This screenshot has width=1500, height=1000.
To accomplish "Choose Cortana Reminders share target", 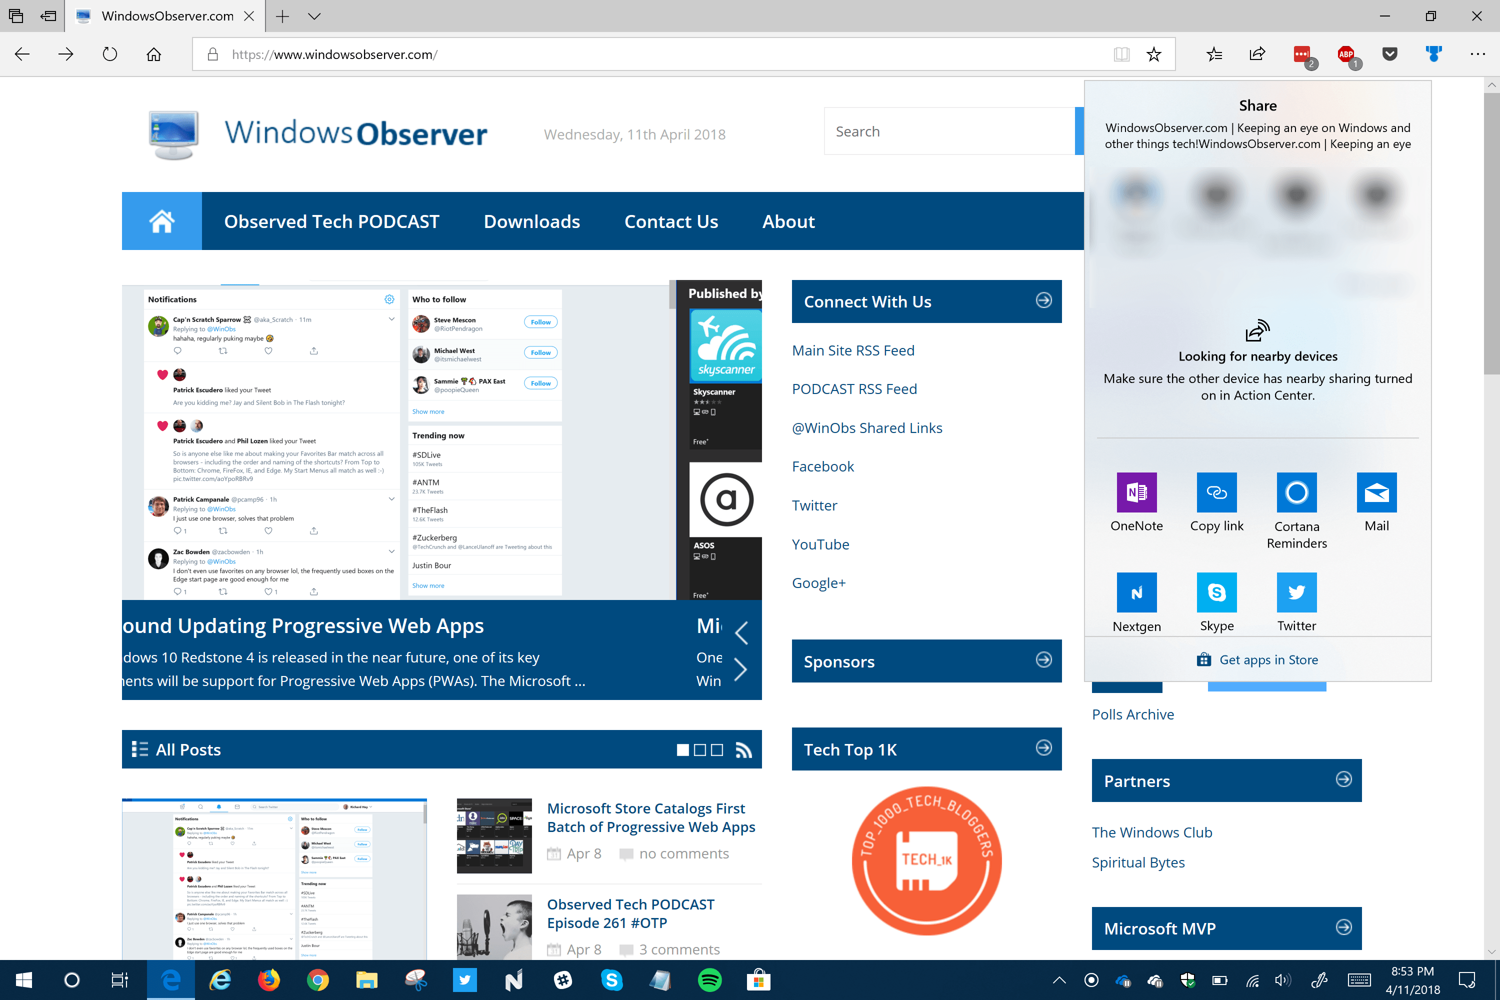I will (1296, 492).
